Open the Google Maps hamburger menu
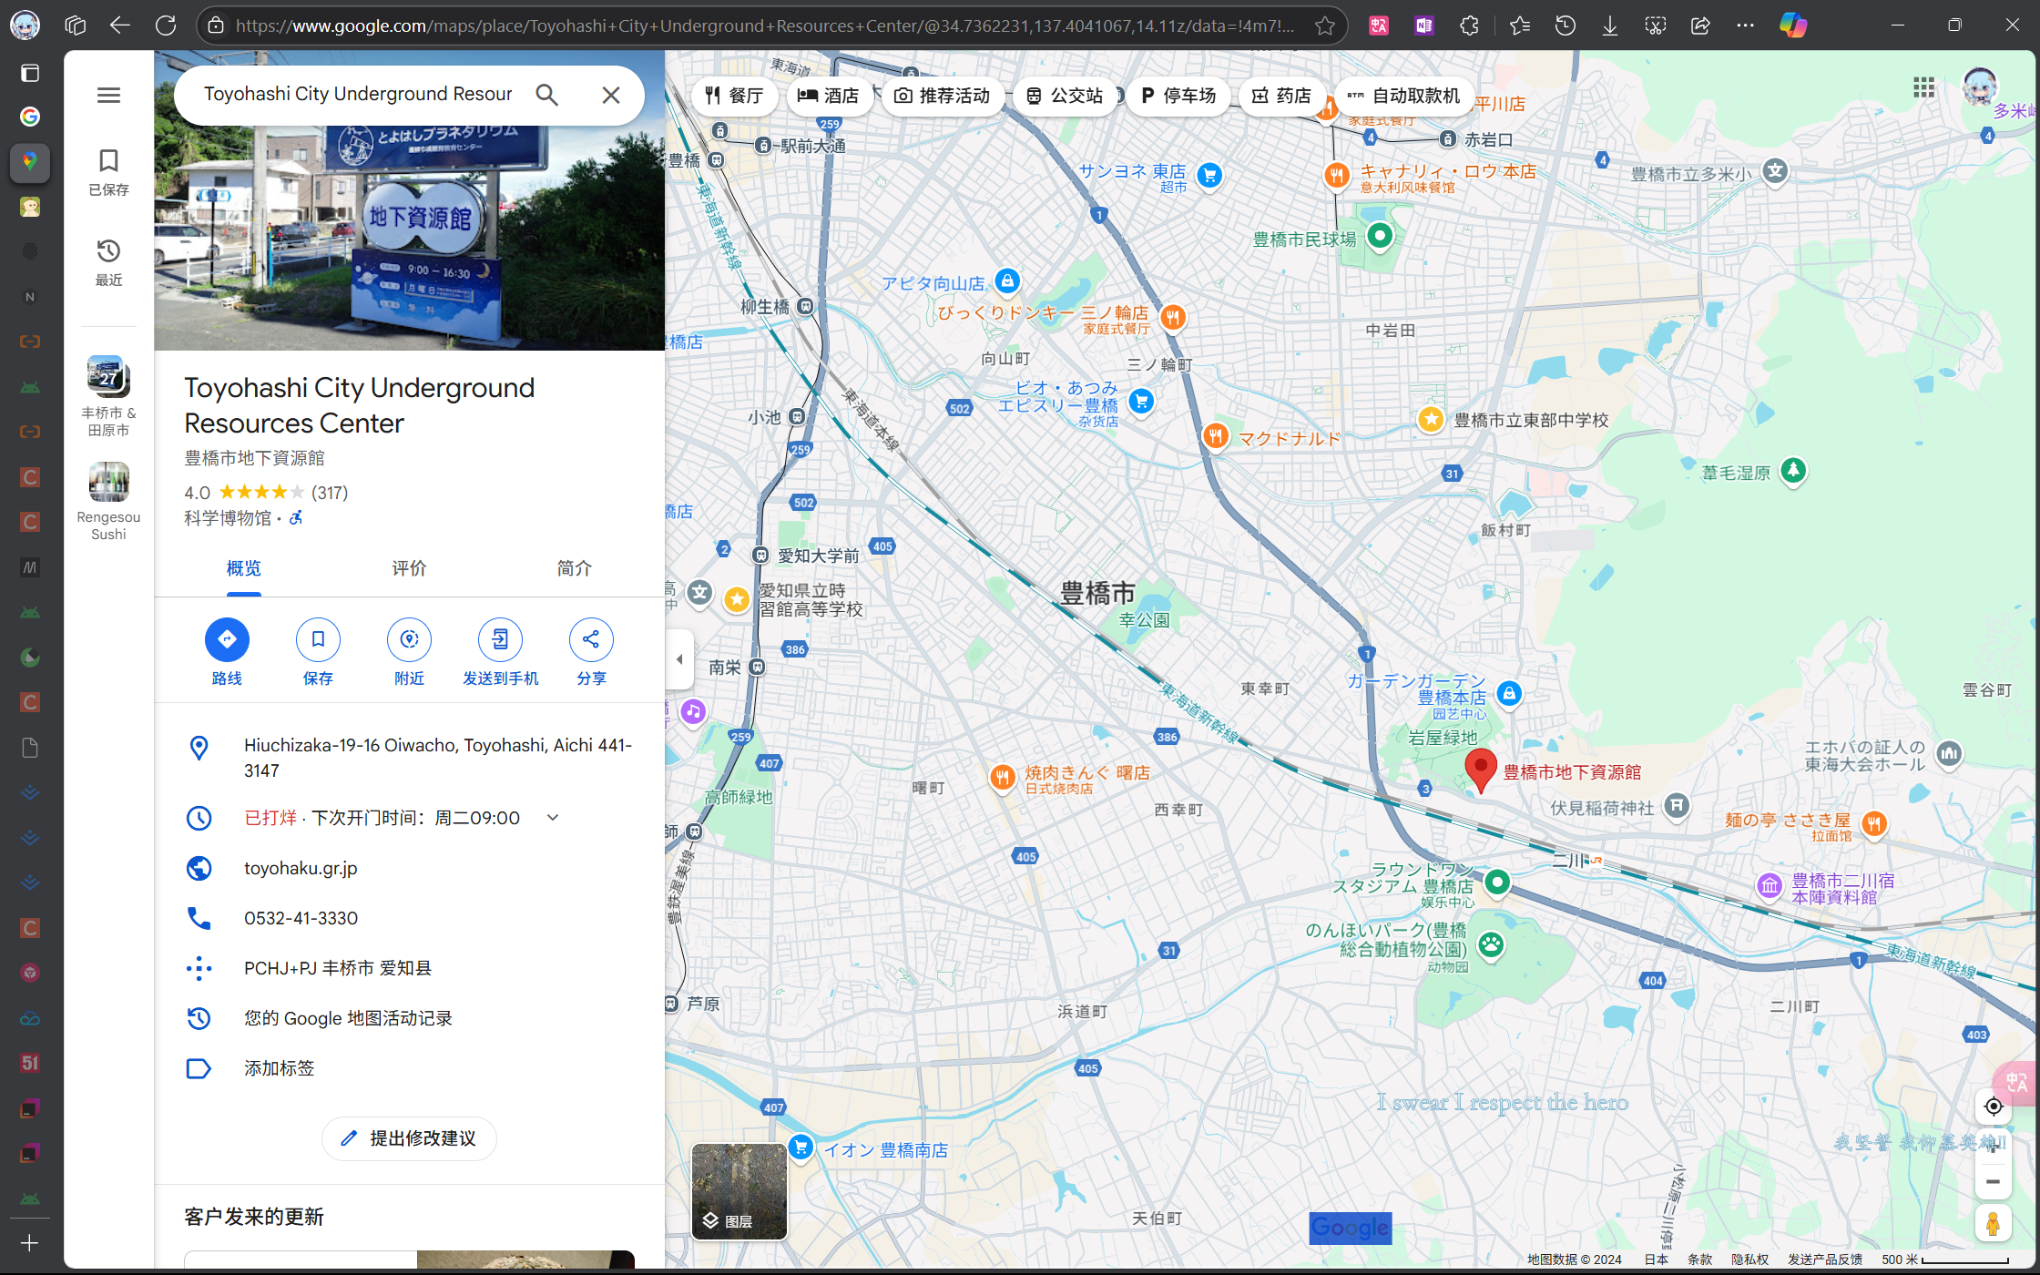2040x1275 pixels. tap(108, 95)
